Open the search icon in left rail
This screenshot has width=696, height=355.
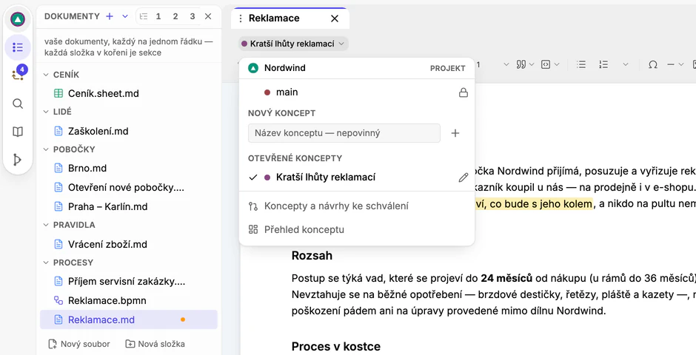[x=18, y=104]
